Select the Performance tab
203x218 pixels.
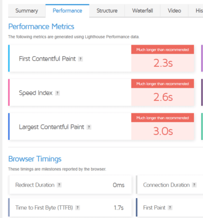(x=67, y=11)
